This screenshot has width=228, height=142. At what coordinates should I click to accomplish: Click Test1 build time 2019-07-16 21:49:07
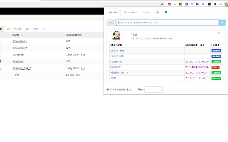[197, 78]
